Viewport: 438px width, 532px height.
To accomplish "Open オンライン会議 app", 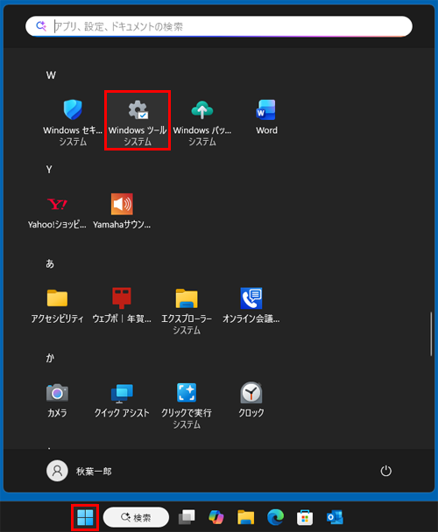I will (251, 305).
